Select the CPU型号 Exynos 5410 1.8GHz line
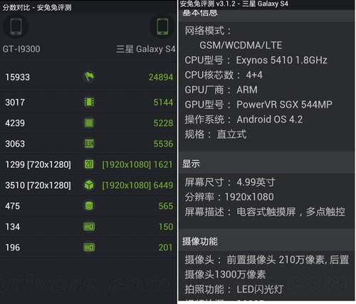 [256, 61]
